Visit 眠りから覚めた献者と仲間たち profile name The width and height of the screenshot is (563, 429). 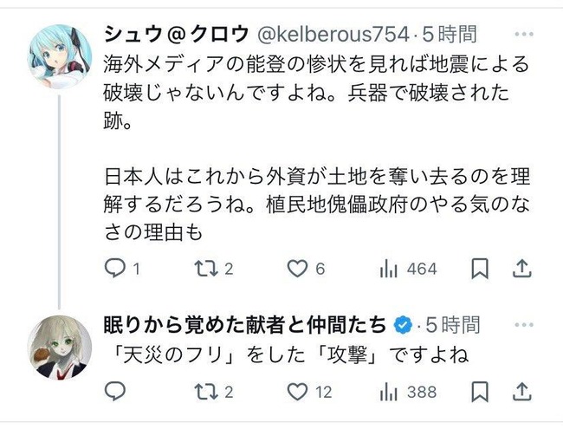pyautogui.click(x=245, y=325)
